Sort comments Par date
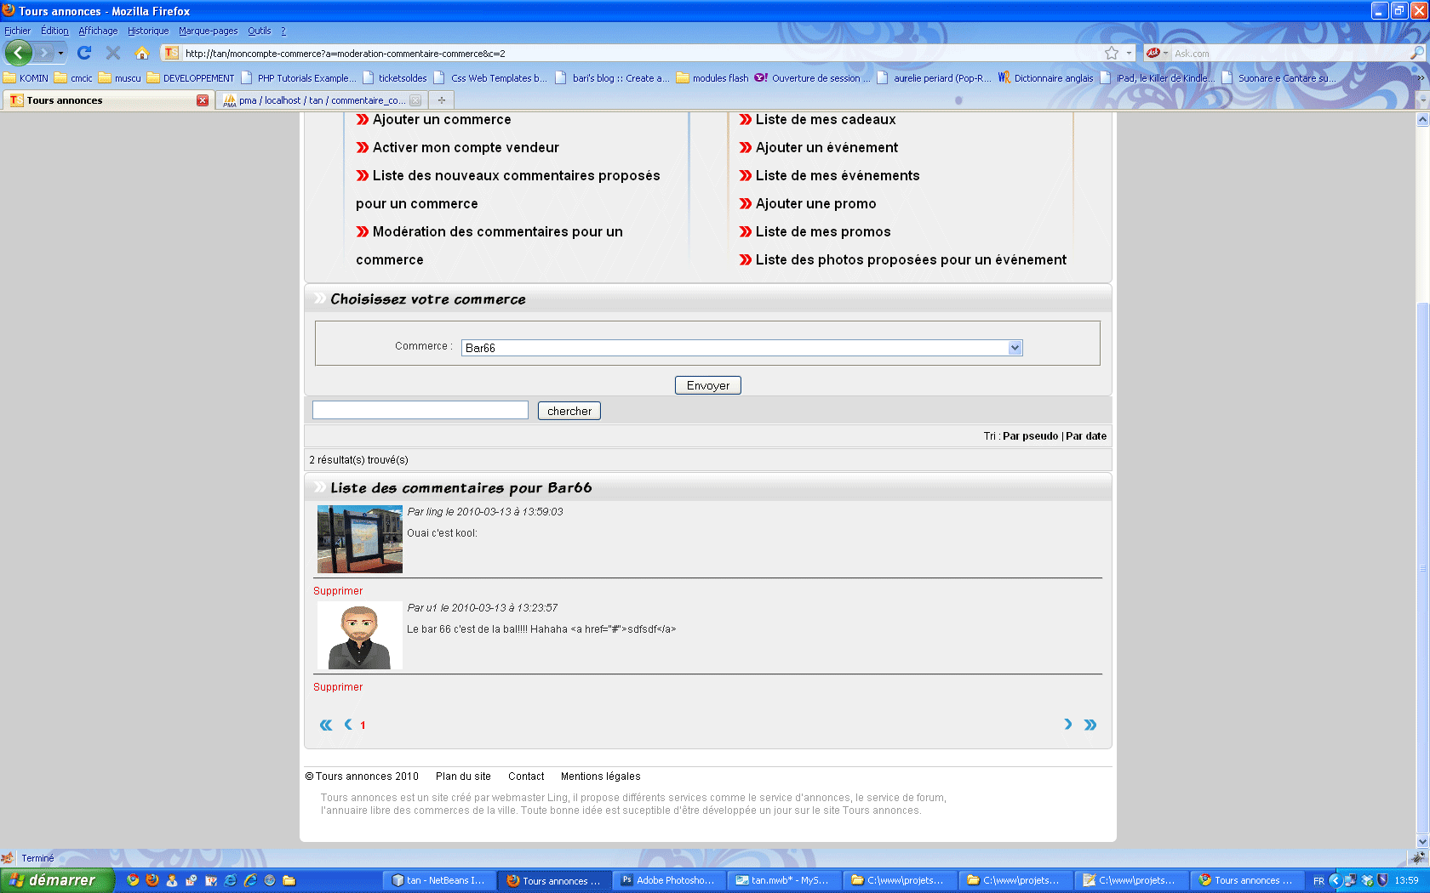This screenshot has width=1430, height=893. [x=1086, y=436]
